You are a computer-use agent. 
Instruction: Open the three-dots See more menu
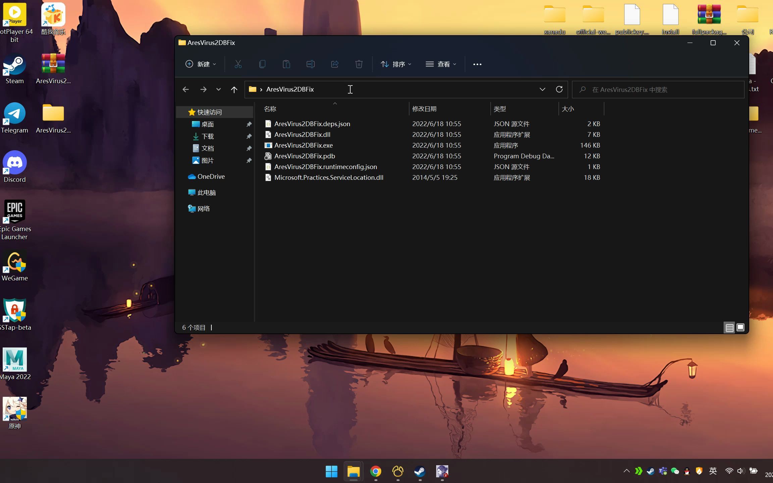477,64
